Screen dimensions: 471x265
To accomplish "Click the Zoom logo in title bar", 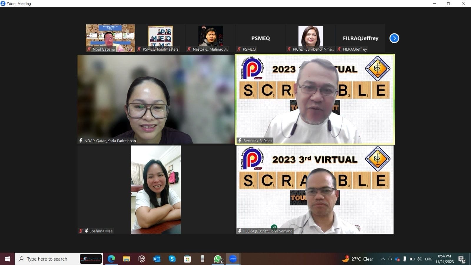I will point(3,4).
